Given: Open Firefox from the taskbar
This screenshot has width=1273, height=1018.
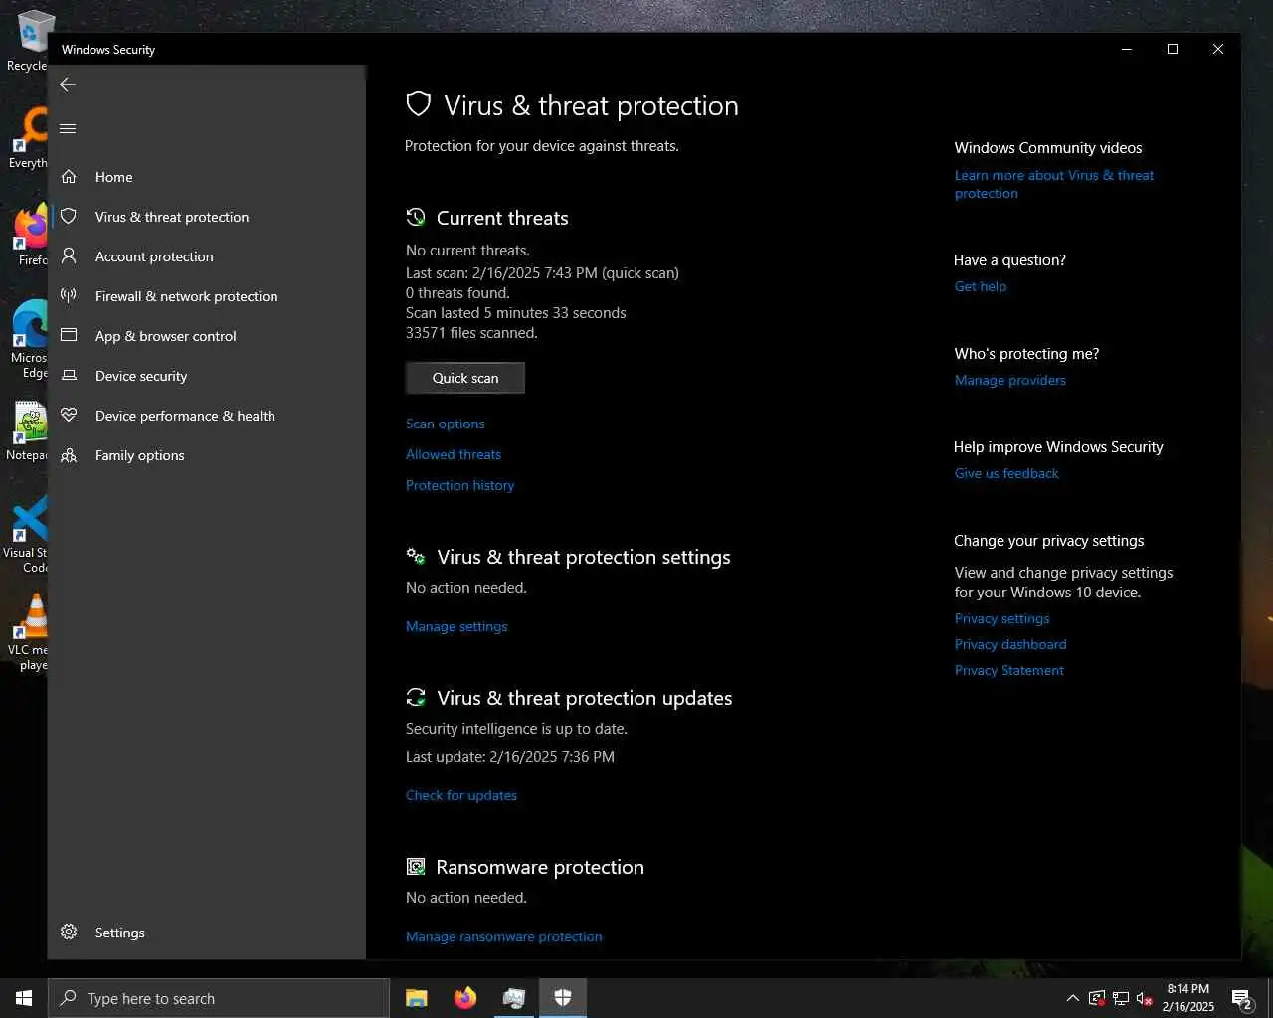Looking at the screenshot, I should (465, 998).
